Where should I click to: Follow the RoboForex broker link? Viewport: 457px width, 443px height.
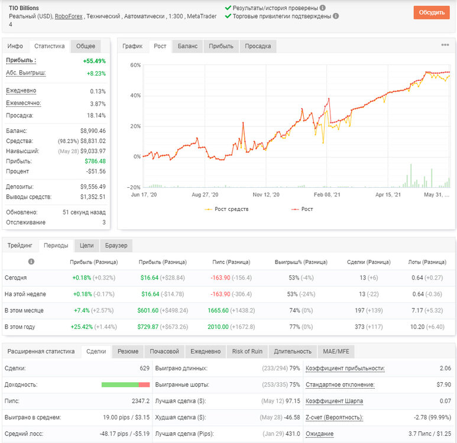pos(69,17)
